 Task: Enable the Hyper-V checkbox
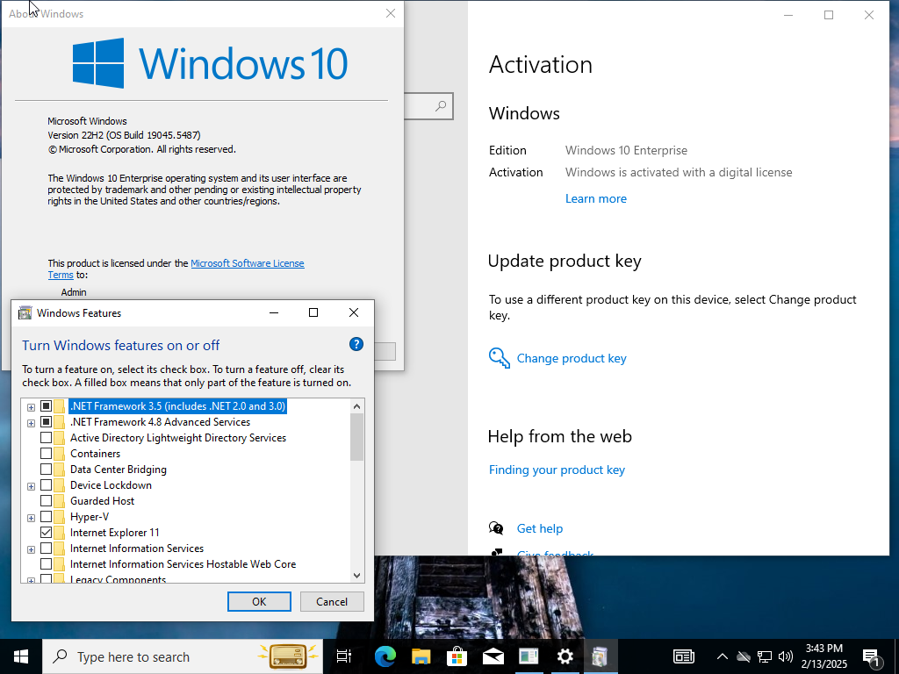point(46,517)
